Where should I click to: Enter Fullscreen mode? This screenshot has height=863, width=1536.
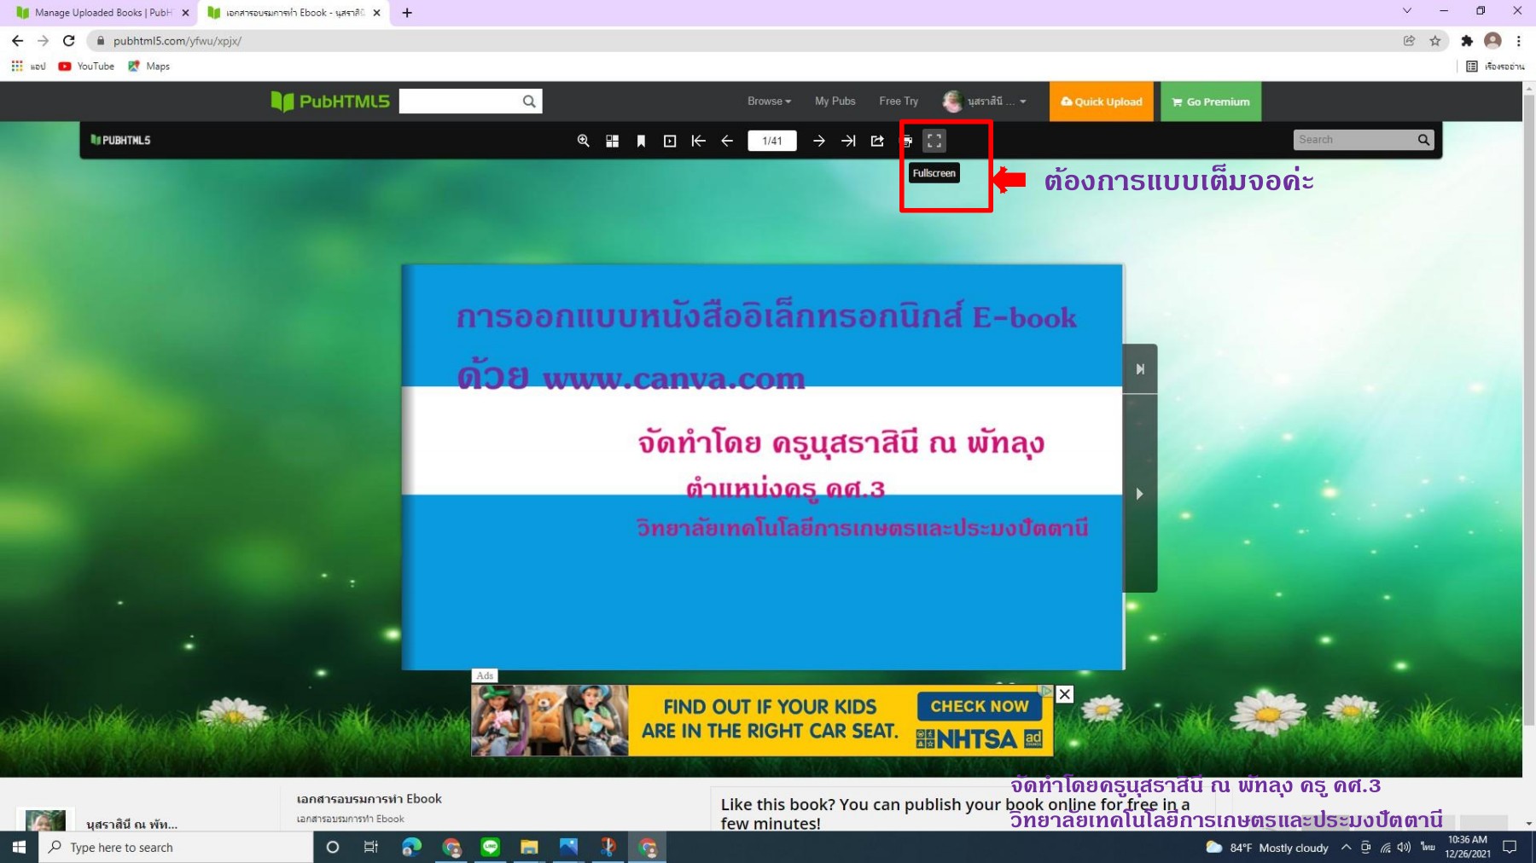click(x=934, y=141)
